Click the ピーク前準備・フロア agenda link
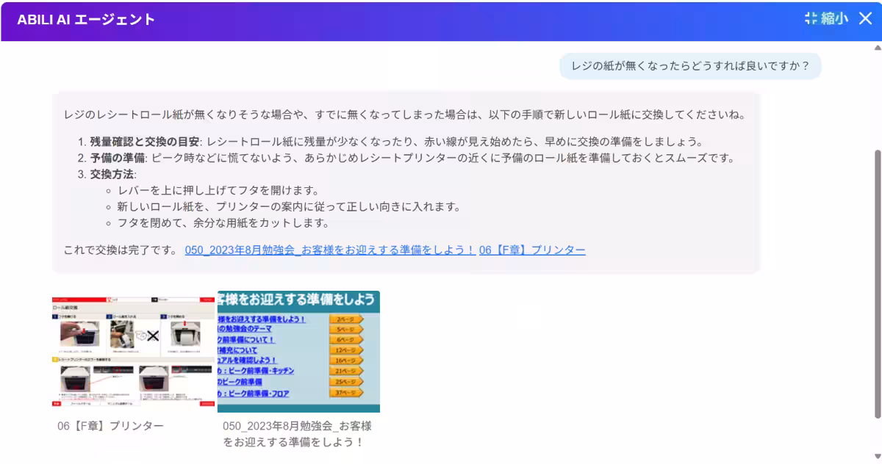Image resolution: width=882 pixels, height=464 pixels. point(254,391)
